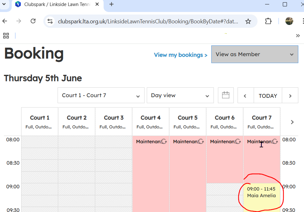Image resolution: width=304 pixels, height=212 pixels.
Task: Change the Day view dropdown
Action: pos(180,95)
